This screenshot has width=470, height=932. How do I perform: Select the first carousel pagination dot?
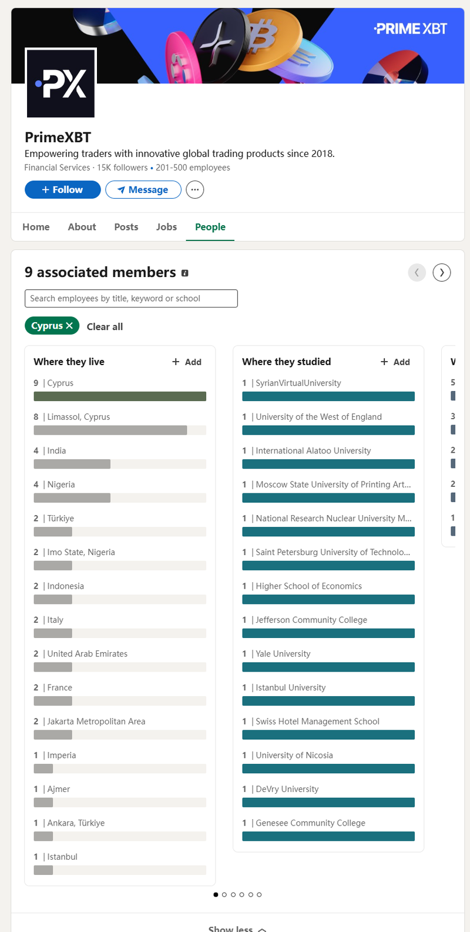[x=216, y=894]
